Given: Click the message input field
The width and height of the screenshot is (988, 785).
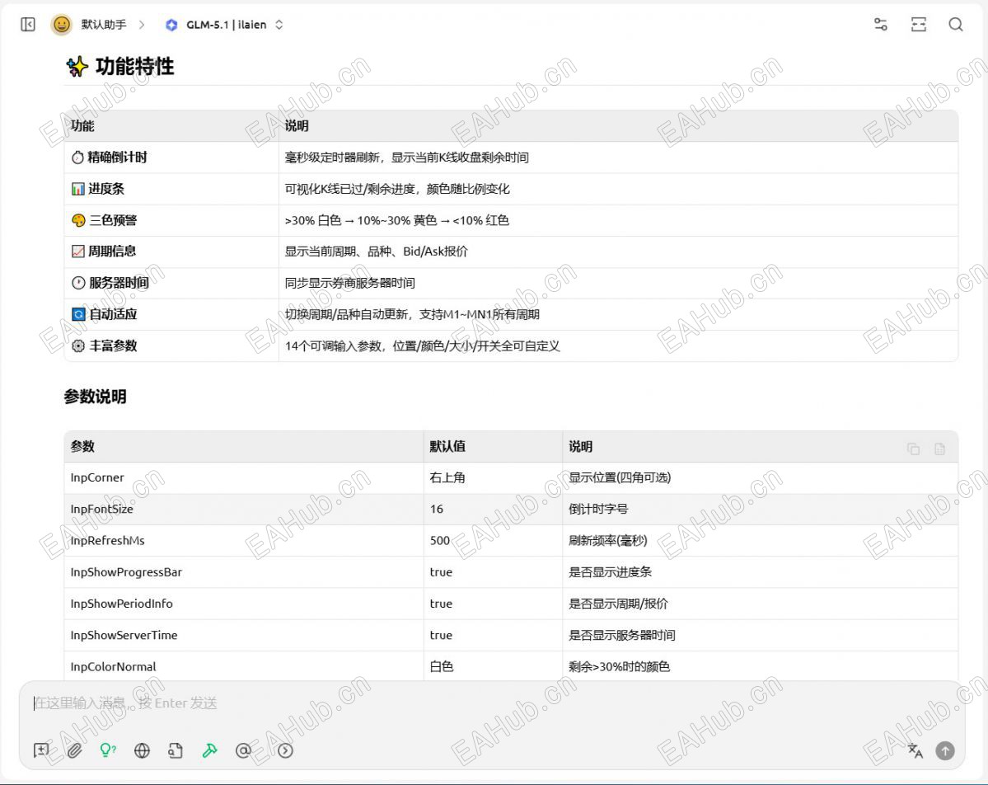Looking at the screenshot, I should pyautogui.click(x=491, y=703).
